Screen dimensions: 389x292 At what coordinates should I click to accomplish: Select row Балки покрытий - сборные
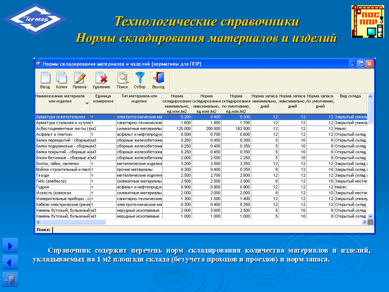tap(201, 152)
